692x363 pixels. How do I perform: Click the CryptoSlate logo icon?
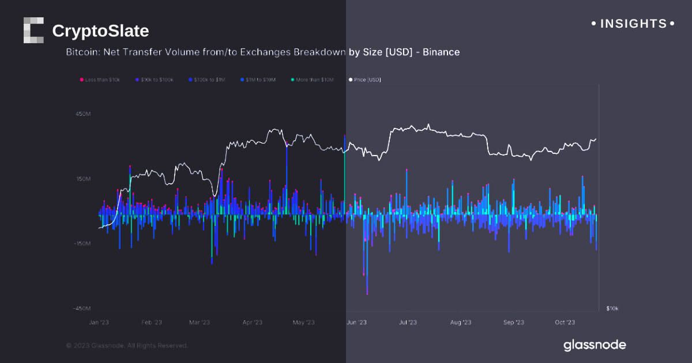click(x=33, y=30)
